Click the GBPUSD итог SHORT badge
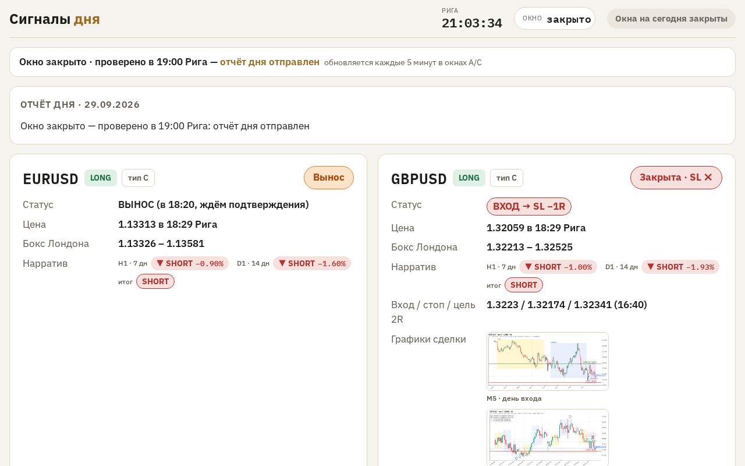This screenshot has width=745, height=466. 524,285
